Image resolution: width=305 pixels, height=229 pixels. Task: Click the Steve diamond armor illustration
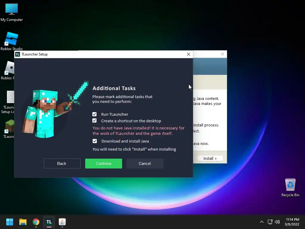coord(55,109)
